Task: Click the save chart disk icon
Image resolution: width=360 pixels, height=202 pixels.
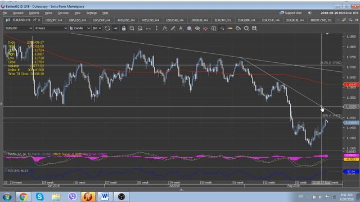Action: click(x=254, y=28)
